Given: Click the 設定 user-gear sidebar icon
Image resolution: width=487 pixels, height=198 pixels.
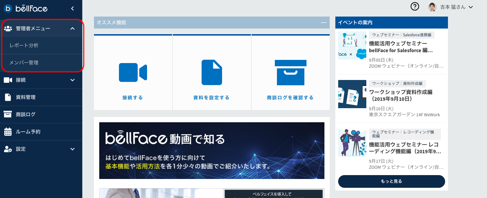Looking at the screenshot, I should (x=8, y=149).
